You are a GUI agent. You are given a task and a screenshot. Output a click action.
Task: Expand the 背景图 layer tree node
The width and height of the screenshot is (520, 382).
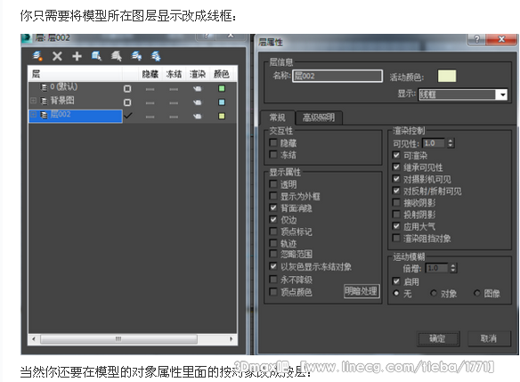33,100
